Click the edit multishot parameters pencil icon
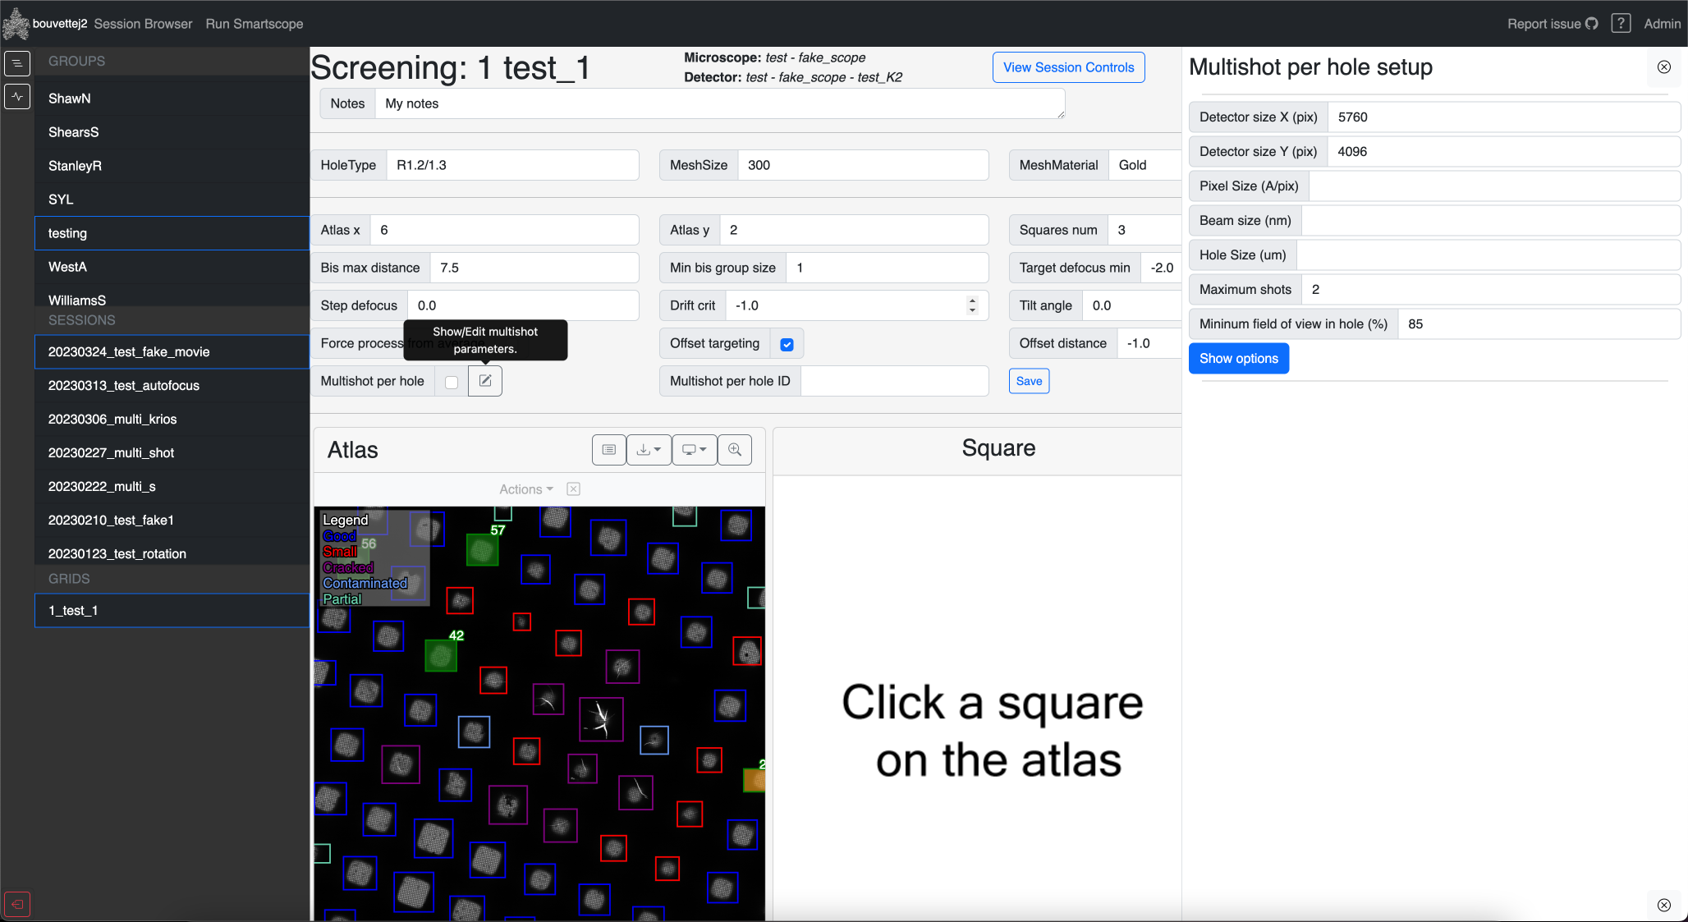 tap(485, 381)
